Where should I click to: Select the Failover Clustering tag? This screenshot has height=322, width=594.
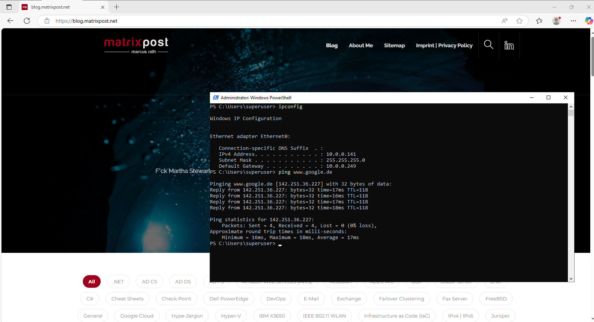(402, 299)
